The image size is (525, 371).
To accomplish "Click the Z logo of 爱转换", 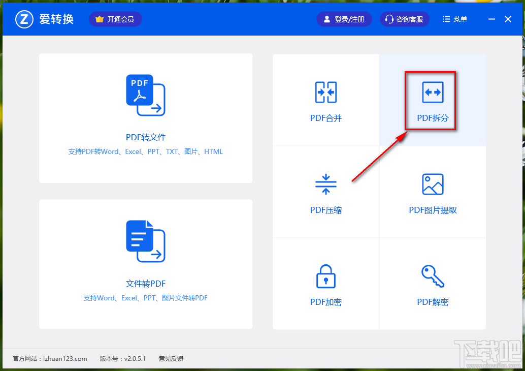I will 24,19.
